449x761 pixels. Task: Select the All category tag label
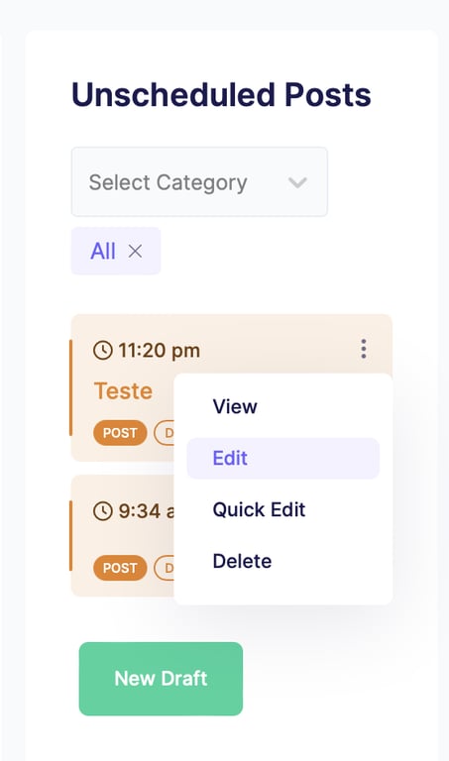click(x=103, y=252)
